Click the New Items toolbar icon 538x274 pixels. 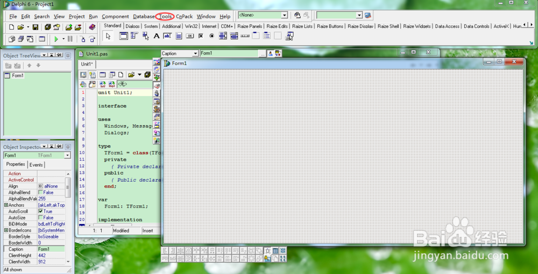(11, 27)
